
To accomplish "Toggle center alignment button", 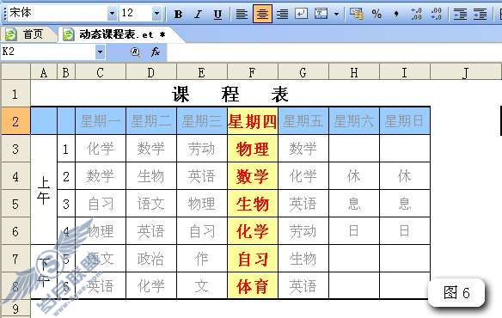I will click(262, 14).
